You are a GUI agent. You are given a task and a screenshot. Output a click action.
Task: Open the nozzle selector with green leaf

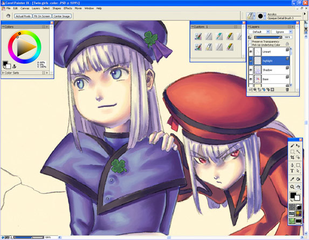[x=292, y=221]
